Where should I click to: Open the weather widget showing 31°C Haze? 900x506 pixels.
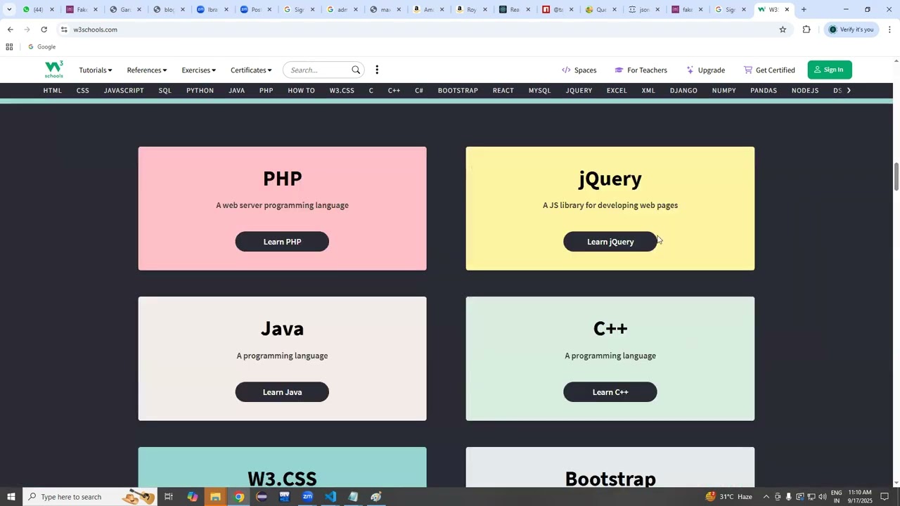pyautogui.click(x=729, y=497)
